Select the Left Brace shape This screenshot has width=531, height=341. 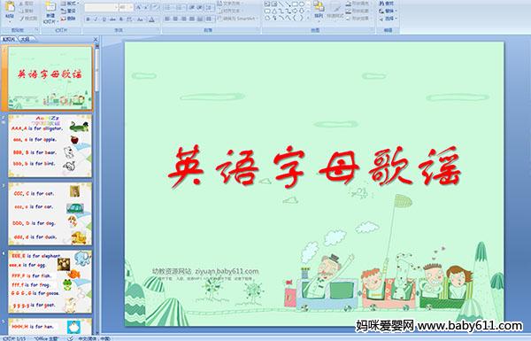[295, 18]
